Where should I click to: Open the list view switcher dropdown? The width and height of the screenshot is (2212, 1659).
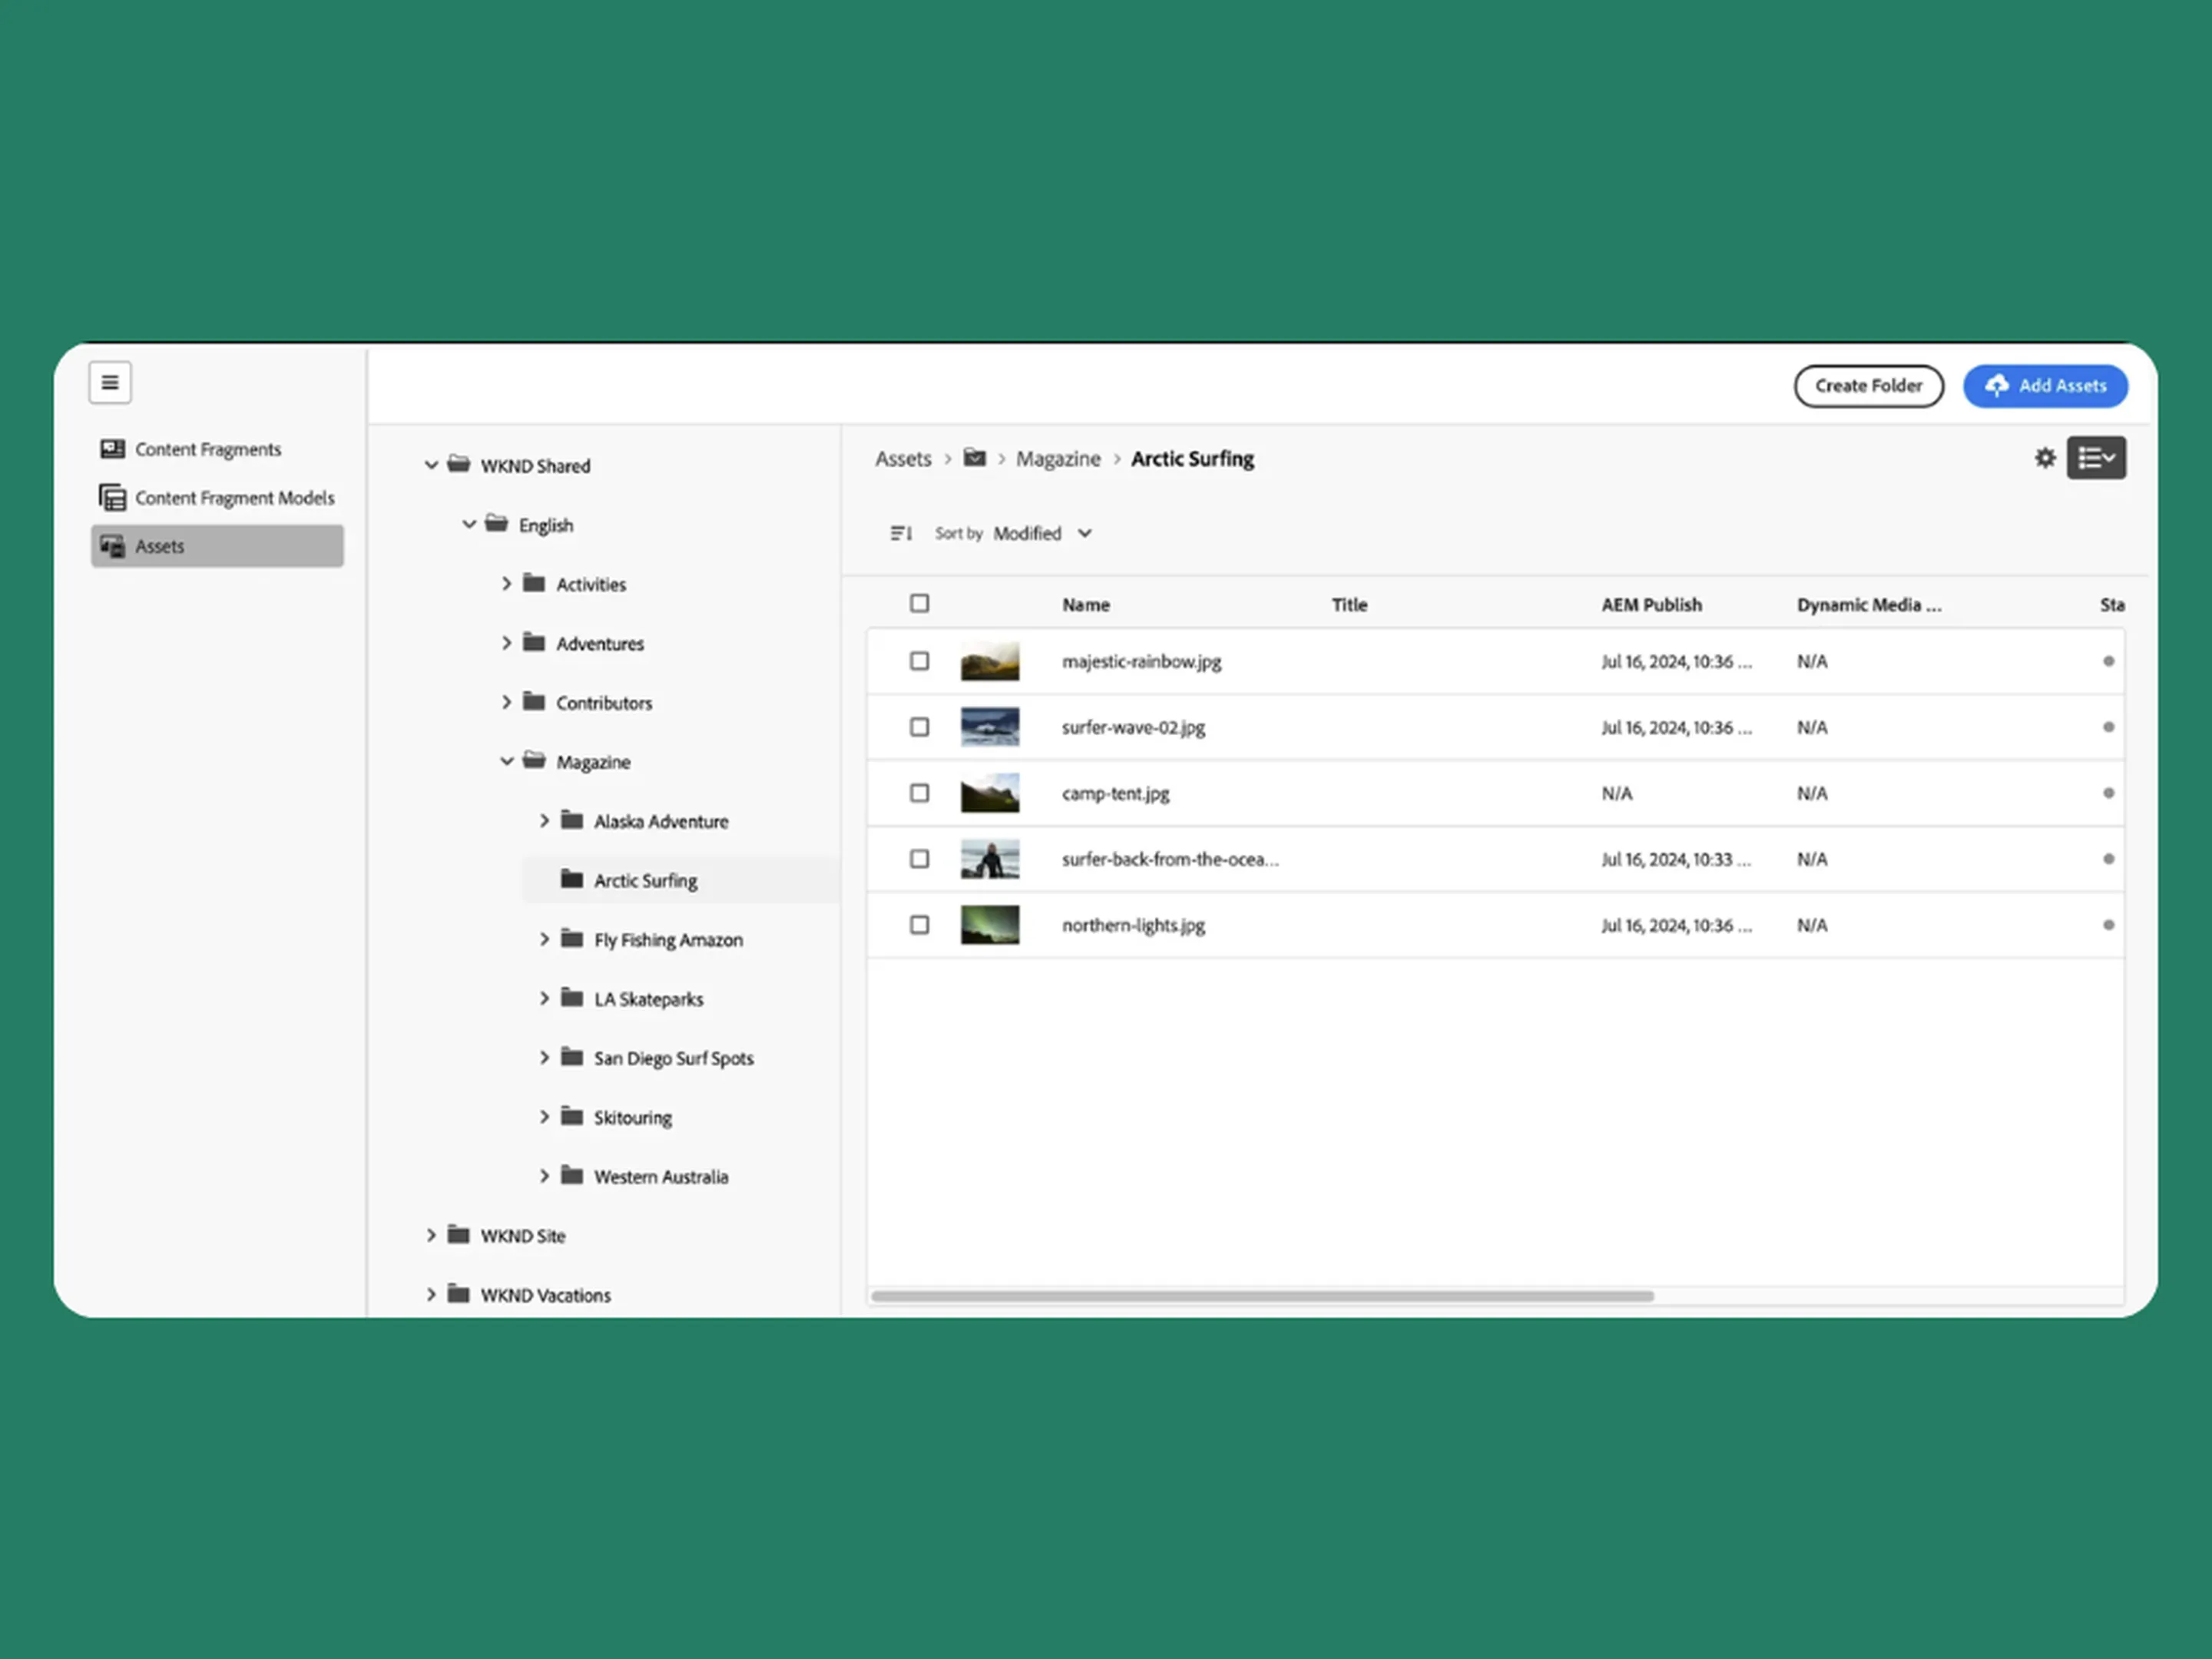2096,458
